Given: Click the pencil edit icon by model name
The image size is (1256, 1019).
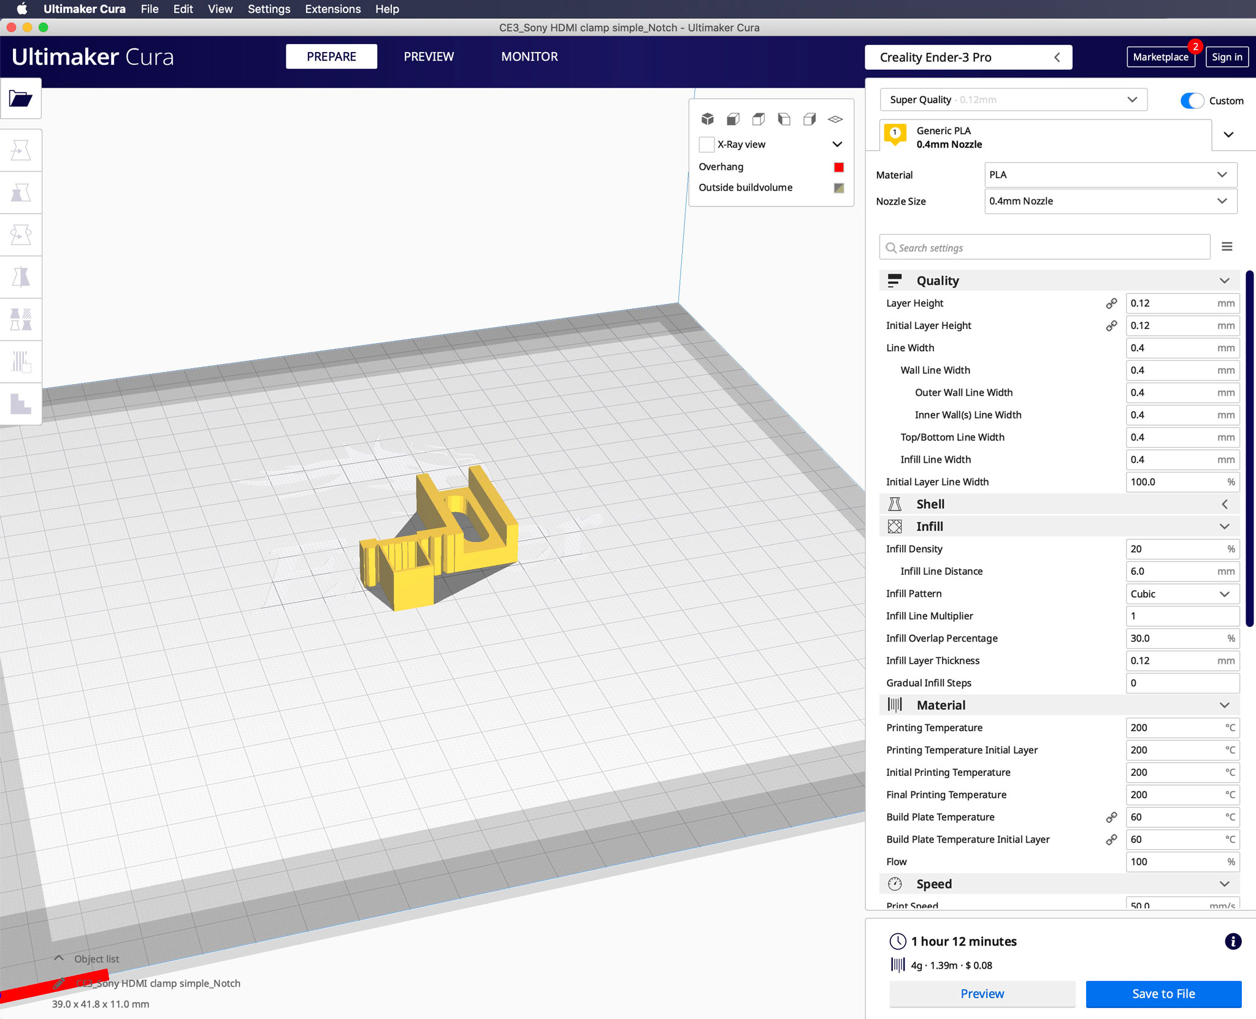Looking at the screenshot, I should [59, 983].
